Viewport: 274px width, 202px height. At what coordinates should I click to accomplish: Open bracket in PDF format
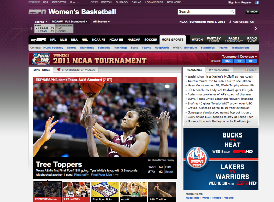pos(239,61)
